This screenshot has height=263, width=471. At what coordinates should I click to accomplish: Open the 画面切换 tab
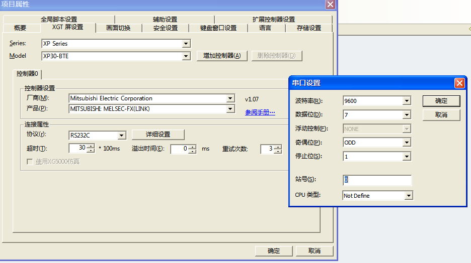click(118, 28)
